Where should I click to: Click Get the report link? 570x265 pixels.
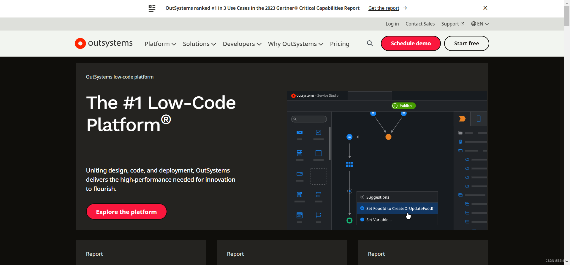click(384, 8)
